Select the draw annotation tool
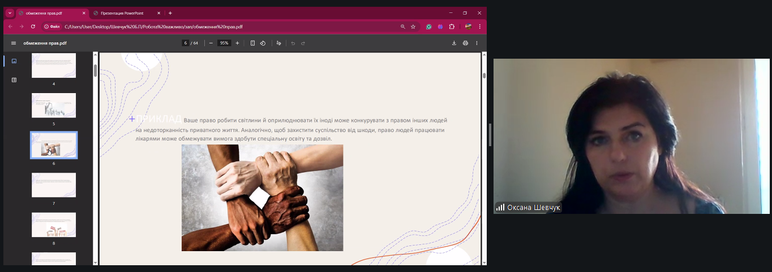Screen dimensions: 772x272 [278, 43]
